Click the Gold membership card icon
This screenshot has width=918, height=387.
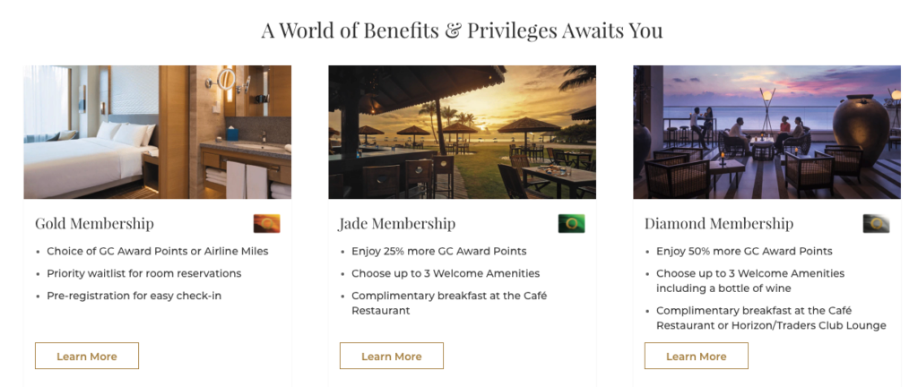coord(266,223)
